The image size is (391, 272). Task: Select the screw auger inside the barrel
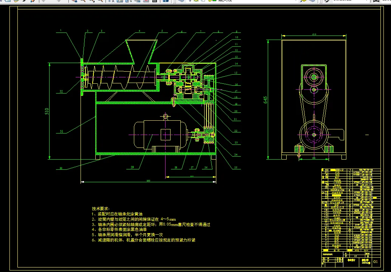[121, 77]
